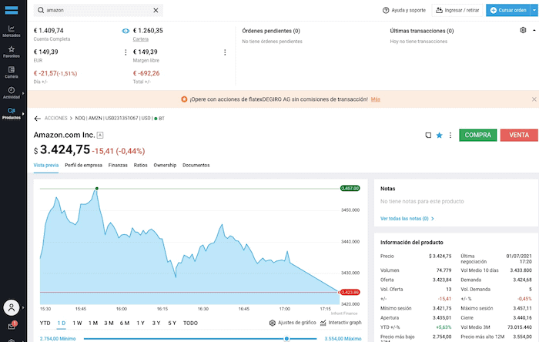Click the amazon search field
Screen dimensions: 539x342
coord(98,10)
